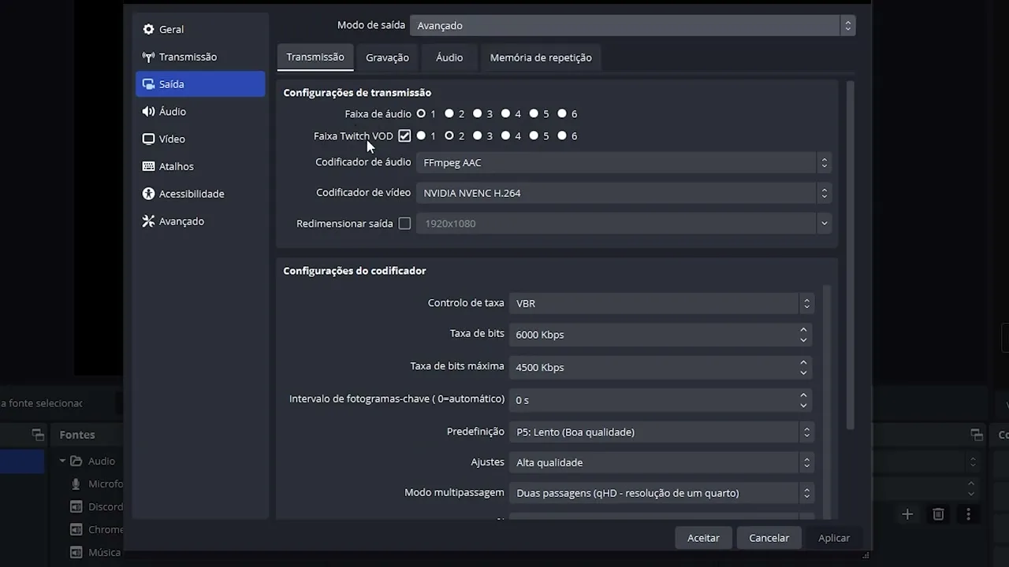Open the Atalhos settings category
1009x567 pixels.
200,166
